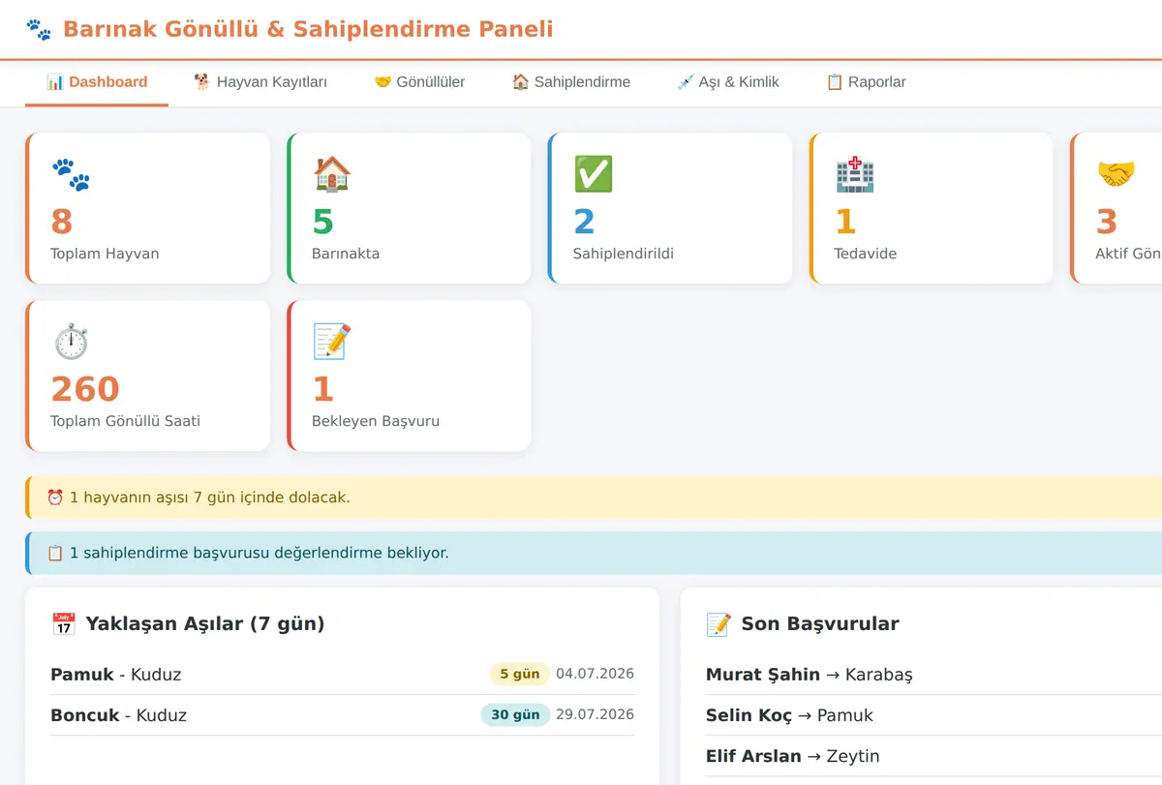
Task: Click the Tedavide count 1
Action: [x=845, y=222]
